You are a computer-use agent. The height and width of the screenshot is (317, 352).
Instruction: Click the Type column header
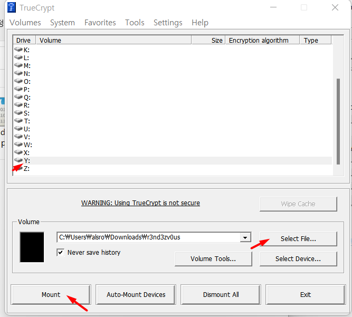(x=316, y=41)
